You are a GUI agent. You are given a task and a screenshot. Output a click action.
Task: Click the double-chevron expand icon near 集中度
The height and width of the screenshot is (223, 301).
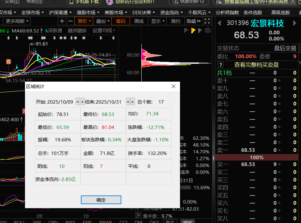point(138,215)
